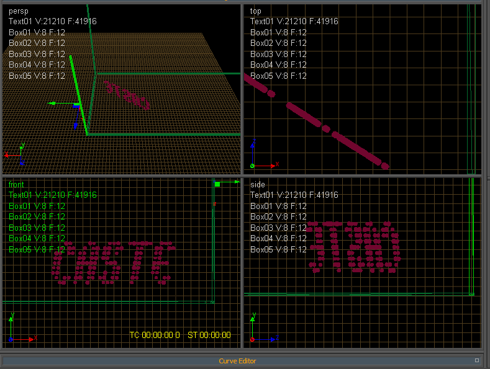Click the ST 00:00:00 time readout

(x=209, y=335)
